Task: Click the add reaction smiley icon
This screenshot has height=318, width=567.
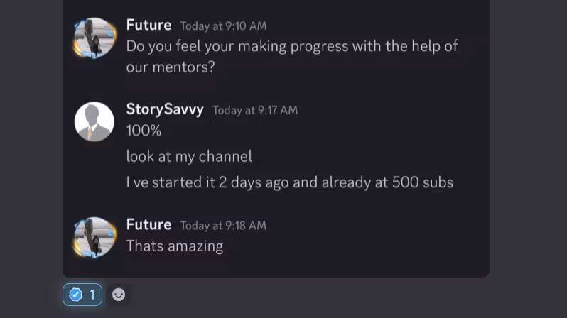Action: coord(119,294)
